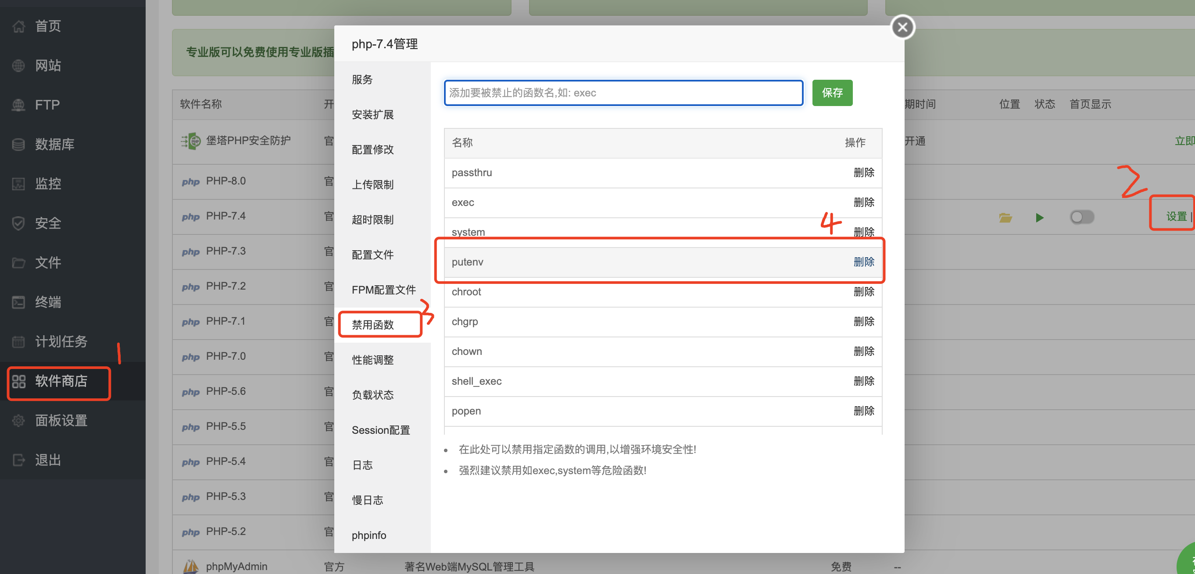Click the green 保存 button

tap(832, 92)
